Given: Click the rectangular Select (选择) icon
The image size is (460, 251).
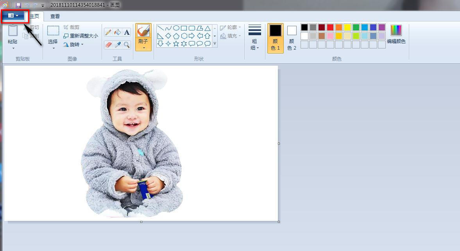Looking at the screenshot, I should click(53, 31).
